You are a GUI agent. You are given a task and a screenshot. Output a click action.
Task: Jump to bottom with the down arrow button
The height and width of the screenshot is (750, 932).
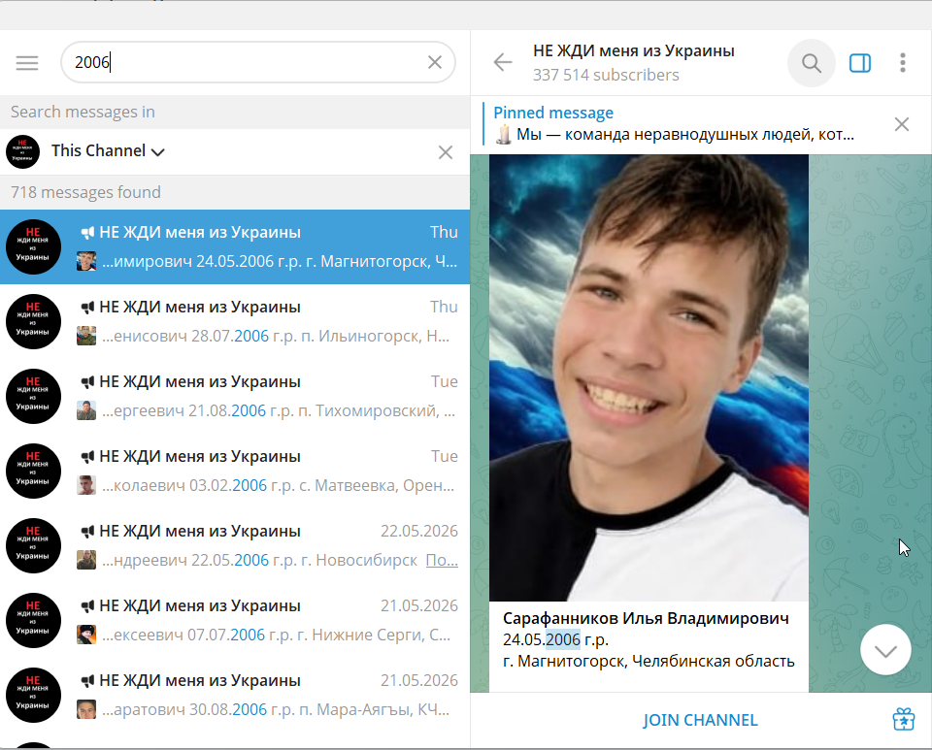click(885, 650)
